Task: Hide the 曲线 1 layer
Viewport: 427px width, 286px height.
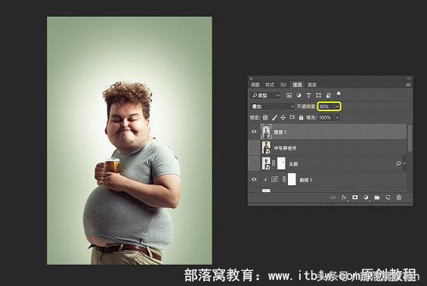Action: [x=254, y=179]
